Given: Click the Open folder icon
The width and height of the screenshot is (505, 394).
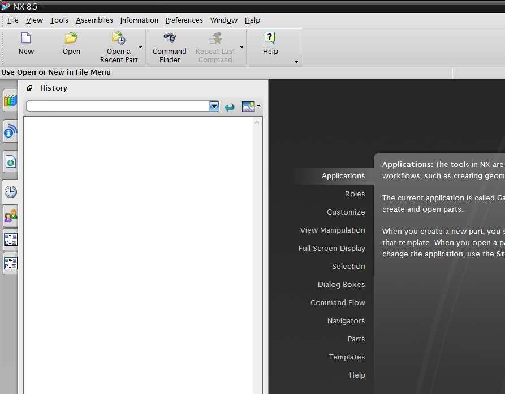Looking at the screenshot, I should 71,38.
